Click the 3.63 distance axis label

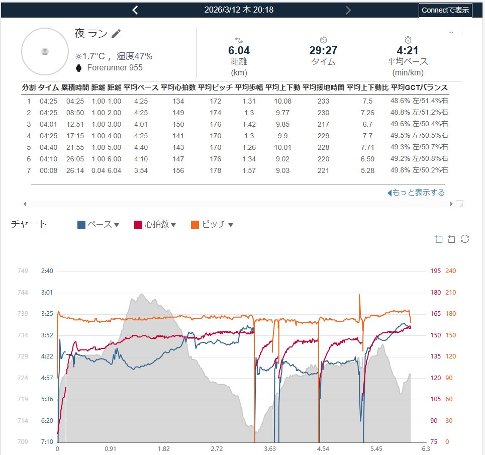270,449
